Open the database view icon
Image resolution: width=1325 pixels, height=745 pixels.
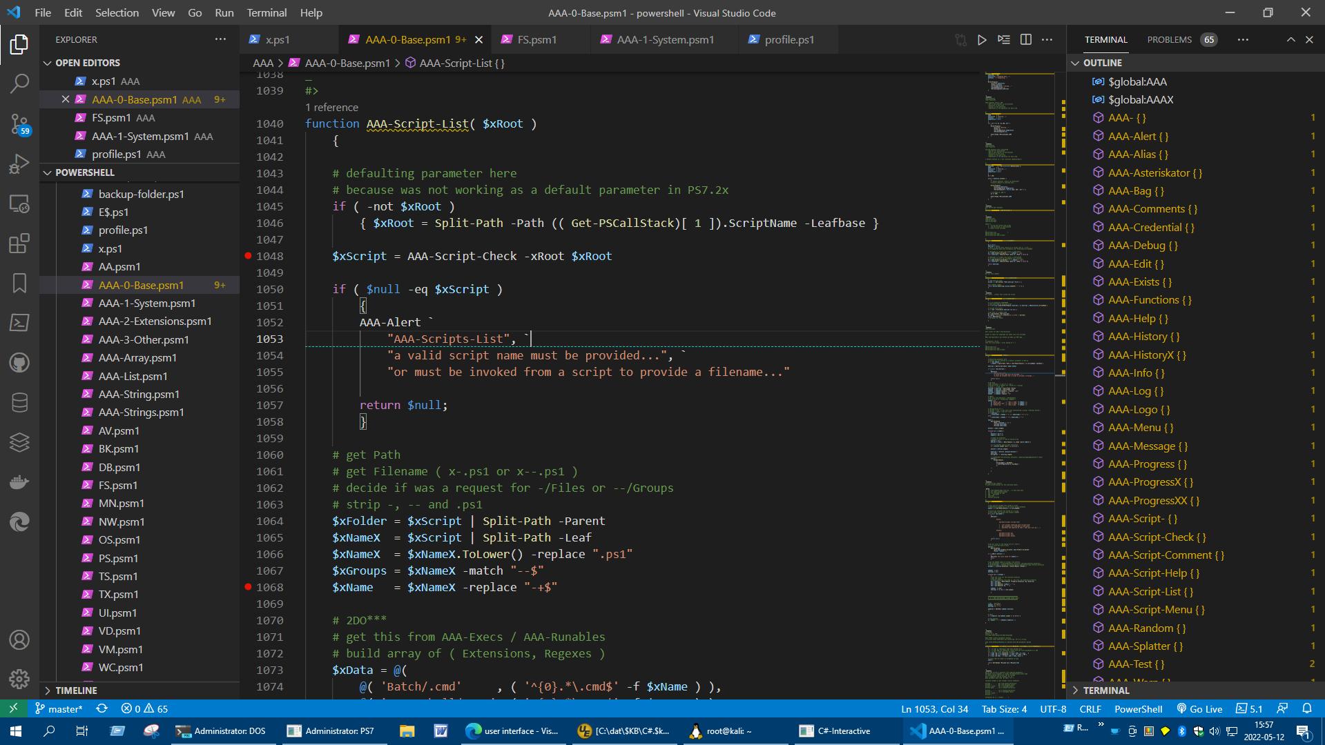pyautogui.click(x=19, y=403)
